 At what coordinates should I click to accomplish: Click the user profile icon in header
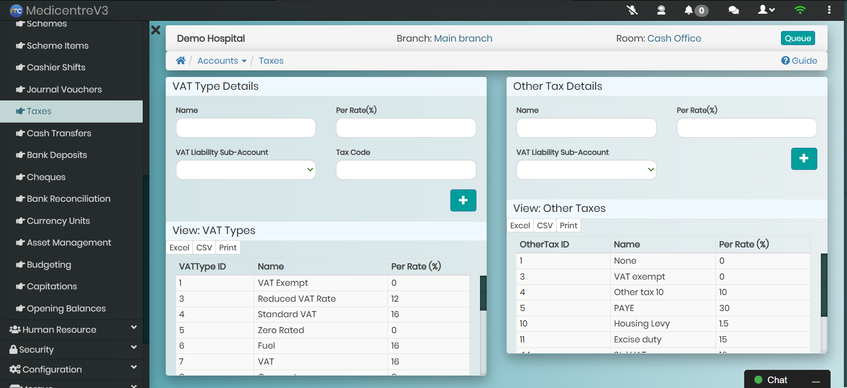[x=765, y=10]
